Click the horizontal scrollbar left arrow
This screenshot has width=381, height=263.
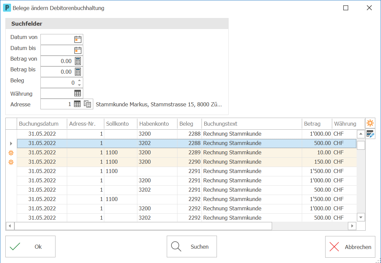[10, 226]
